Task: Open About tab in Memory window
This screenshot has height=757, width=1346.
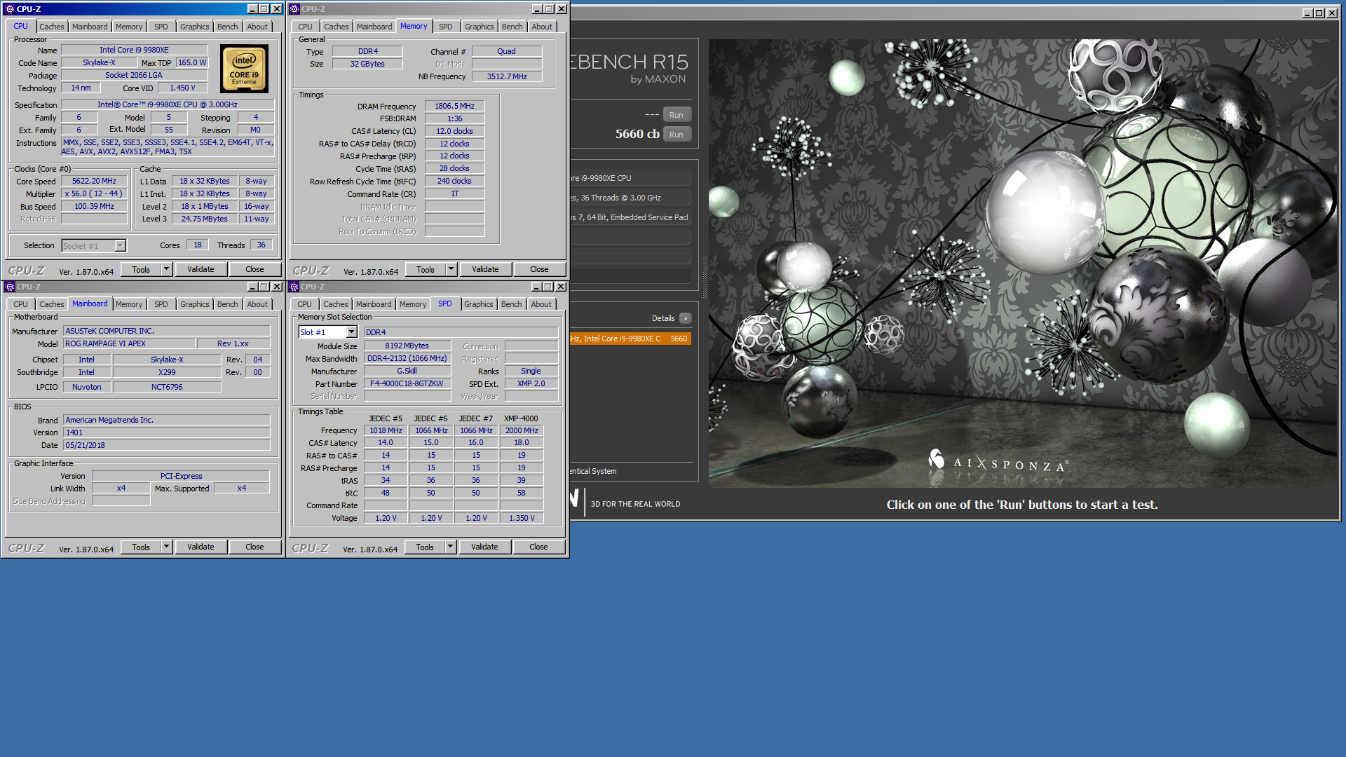Action: point(542,27)
